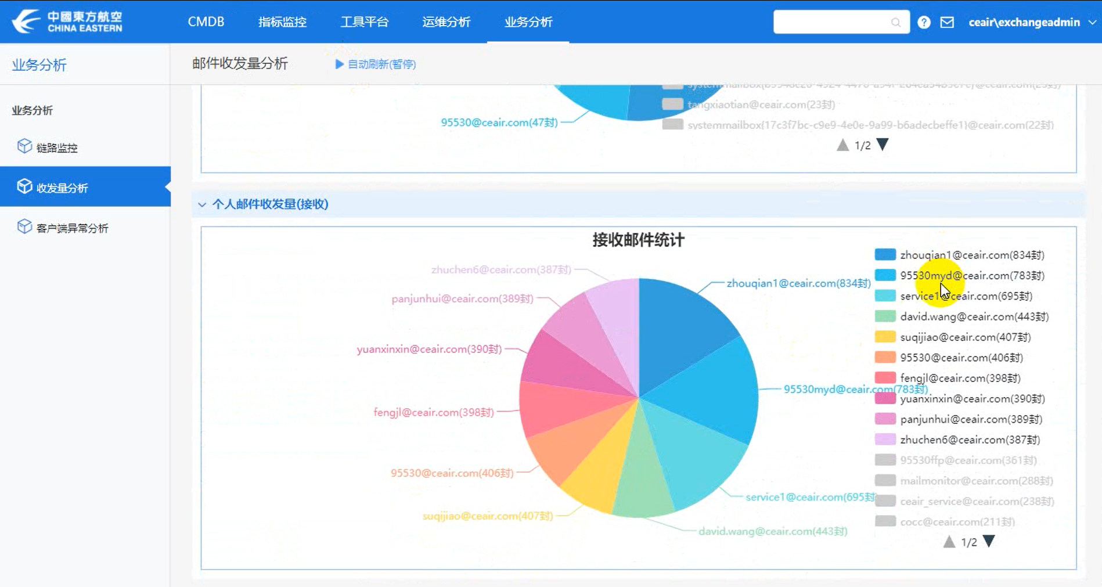Click pie label zhuchen6@ceair.com(387封)

pyautogui.click(x=501, y=269)
